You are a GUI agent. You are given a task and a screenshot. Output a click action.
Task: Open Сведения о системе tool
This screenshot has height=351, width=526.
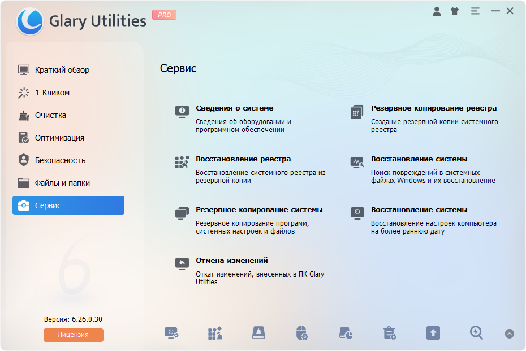click(235, 108)
